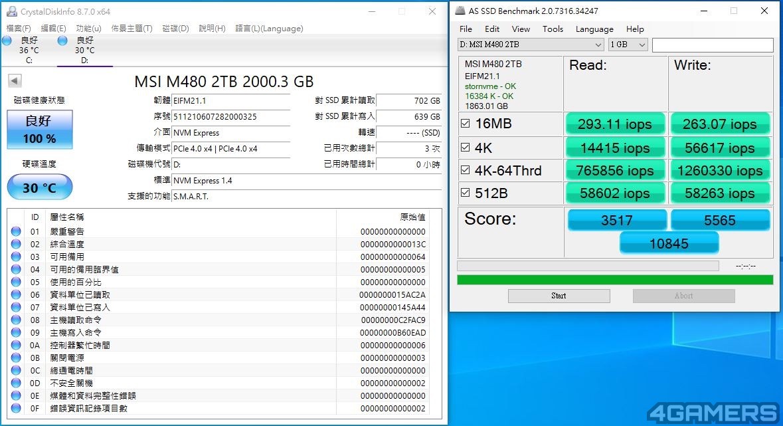Open the 語言(L)(Language) menu
This screenshot has width=783, height=426.
pos(269,29)
